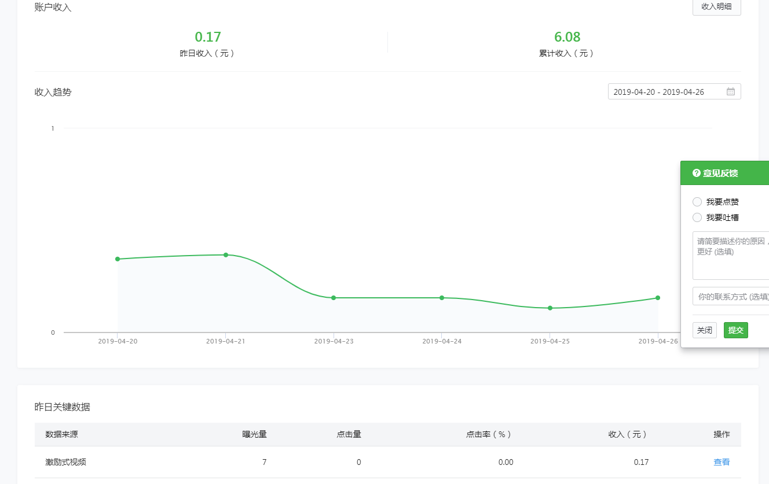Click the chart data point for 2019-04-23

click(334, 298)
